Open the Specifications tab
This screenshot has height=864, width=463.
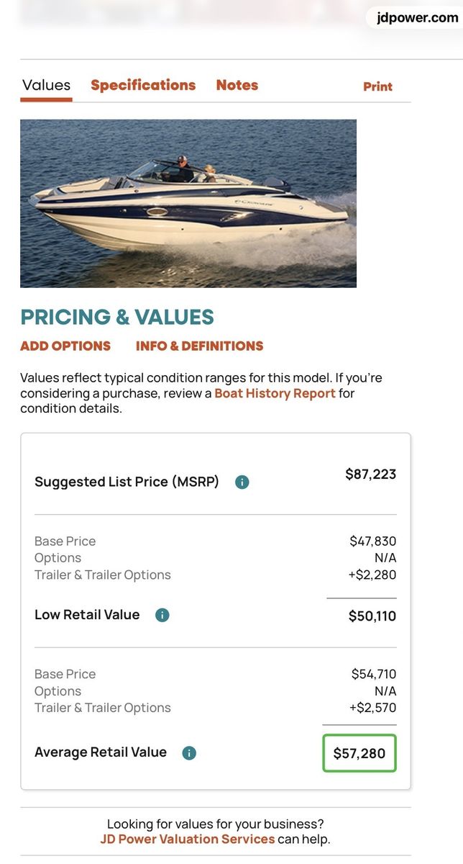(143, 85)
